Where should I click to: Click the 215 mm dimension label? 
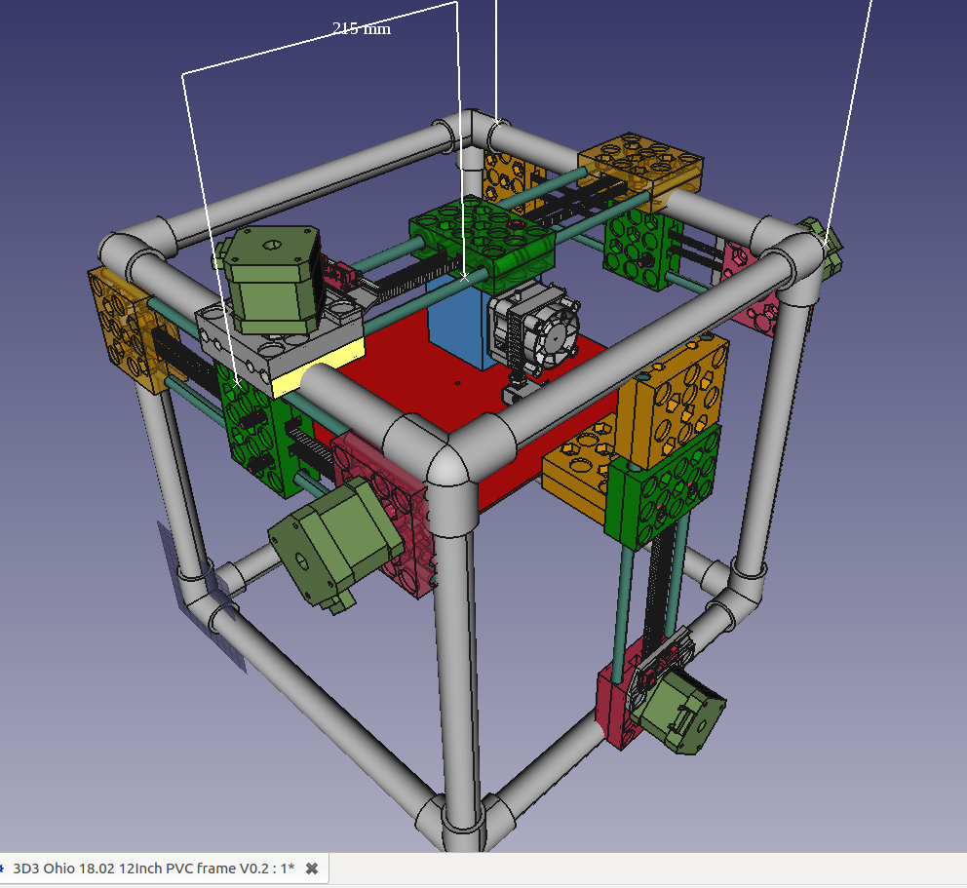click(362, 28)
